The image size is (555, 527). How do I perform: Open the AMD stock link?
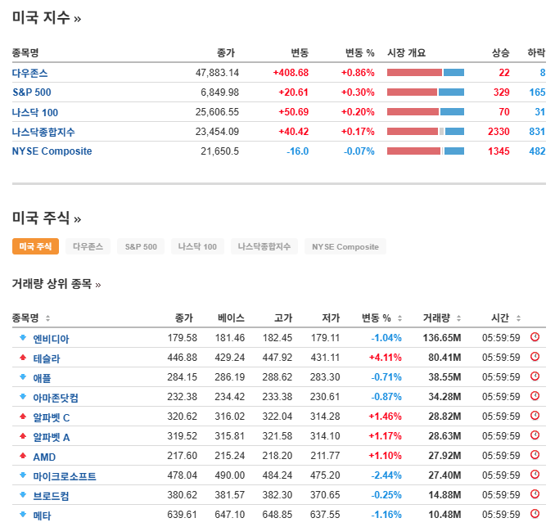point(44,457)
